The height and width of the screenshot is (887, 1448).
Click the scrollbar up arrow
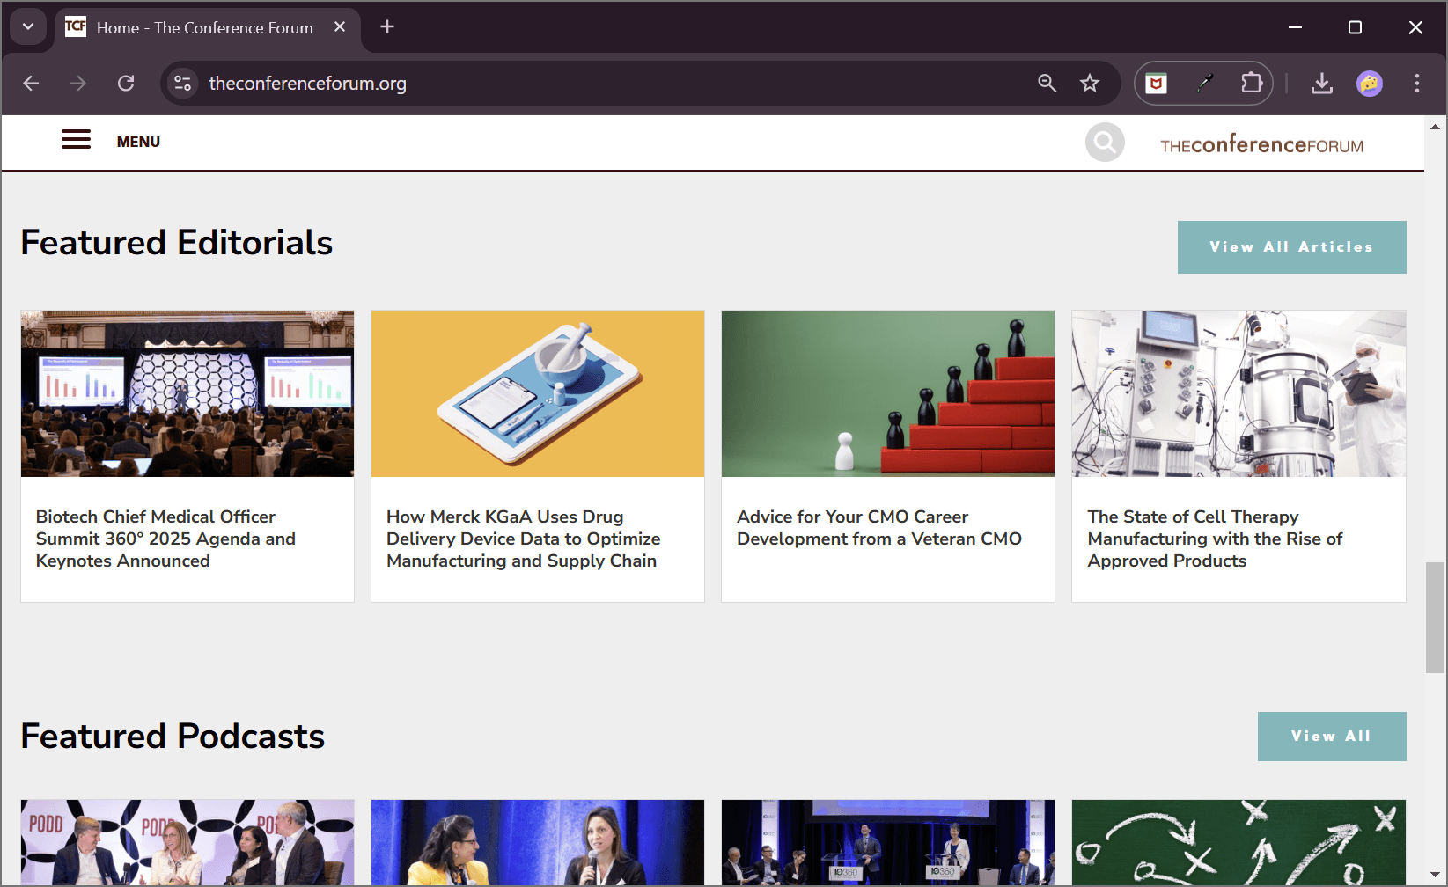(1435, 127)
